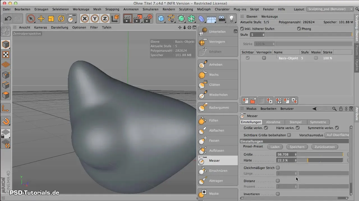Click the back arrow in Attribute manager
This screenshot has width=359, height=201.
[x=314, y=109]
